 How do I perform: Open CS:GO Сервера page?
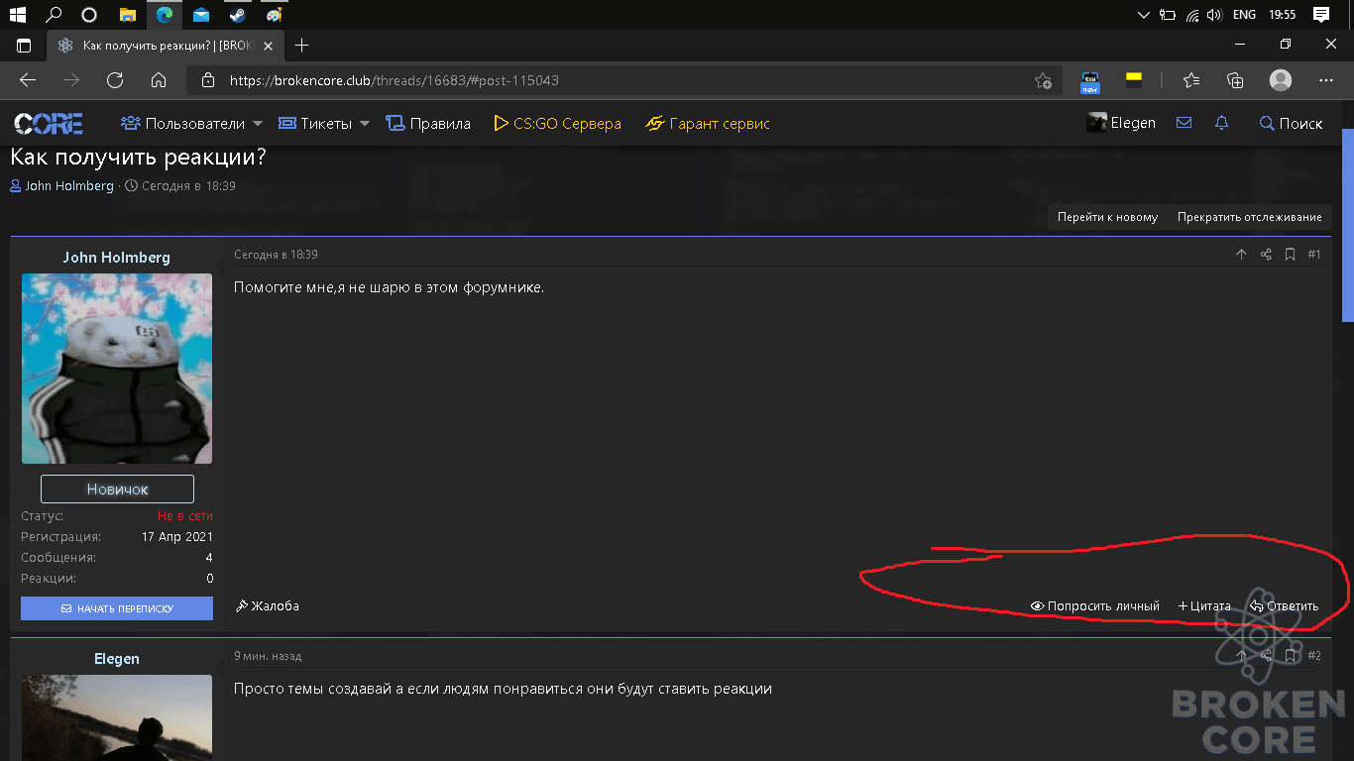tap(557, 124)
